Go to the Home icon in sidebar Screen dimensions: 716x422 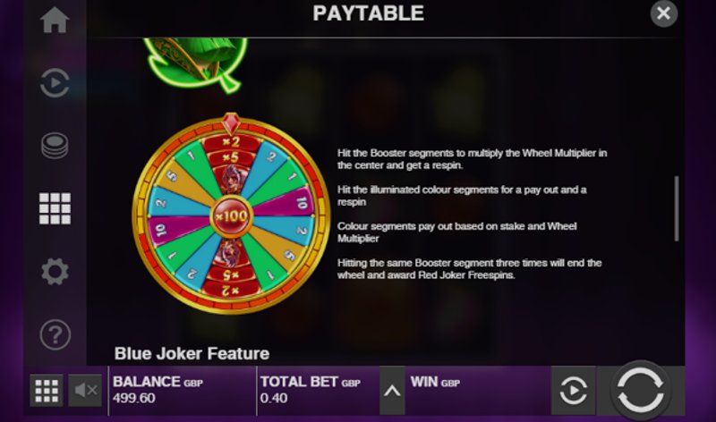tap(55, 20)
